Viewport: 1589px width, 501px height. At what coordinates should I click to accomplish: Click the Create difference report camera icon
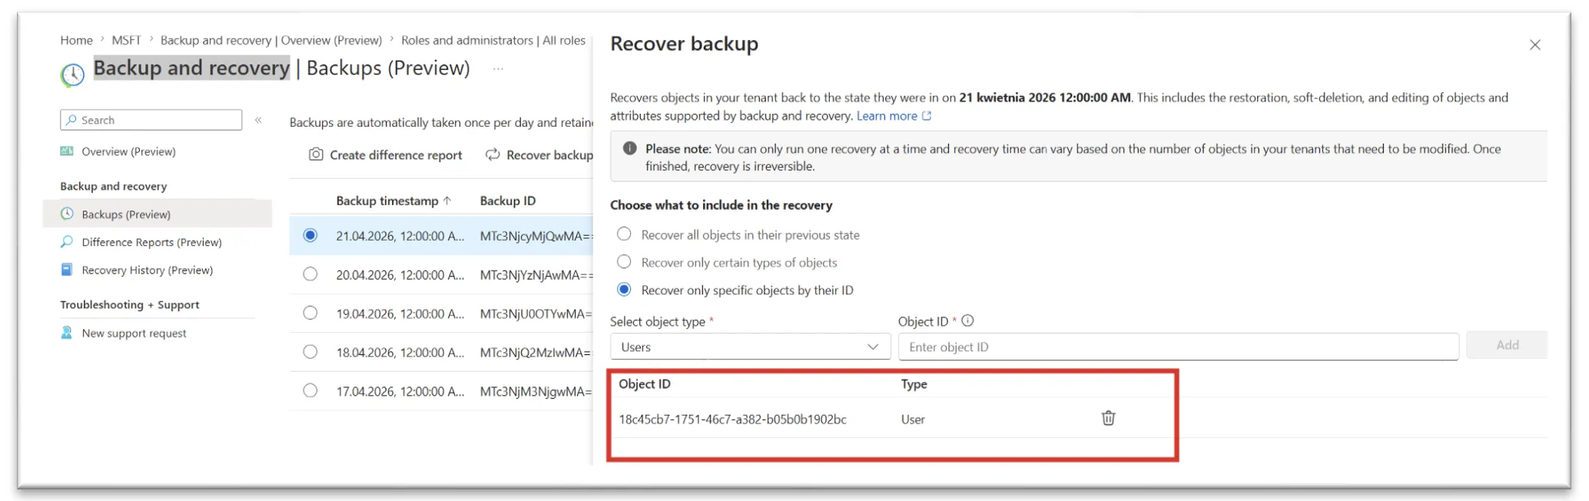pos(316,154)
